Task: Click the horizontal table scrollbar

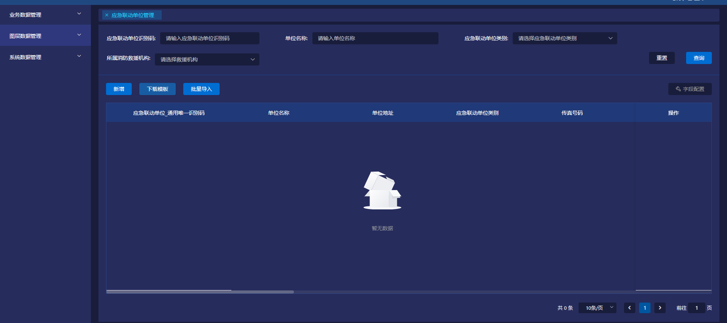Action: (200, 292)
